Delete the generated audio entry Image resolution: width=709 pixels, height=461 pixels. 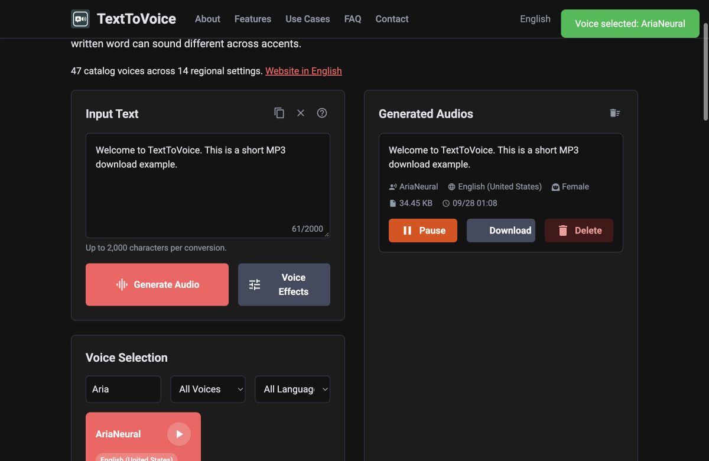[x=579, y=230]
